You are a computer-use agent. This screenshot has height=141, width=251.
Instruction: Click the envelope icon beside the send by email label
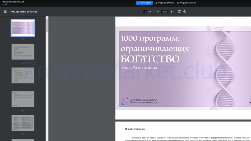(178, 3)
